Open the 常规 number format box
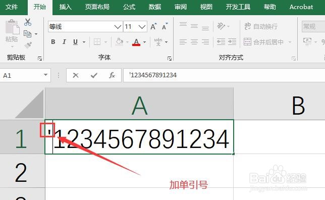The width and height of the screenshot is (325, 200). [313, 27]
